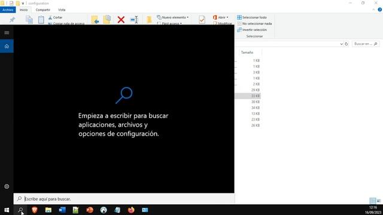The image size is (383, 215).
Task: Open Quick Access Toolbar customize dropdown
Action: 23,4
